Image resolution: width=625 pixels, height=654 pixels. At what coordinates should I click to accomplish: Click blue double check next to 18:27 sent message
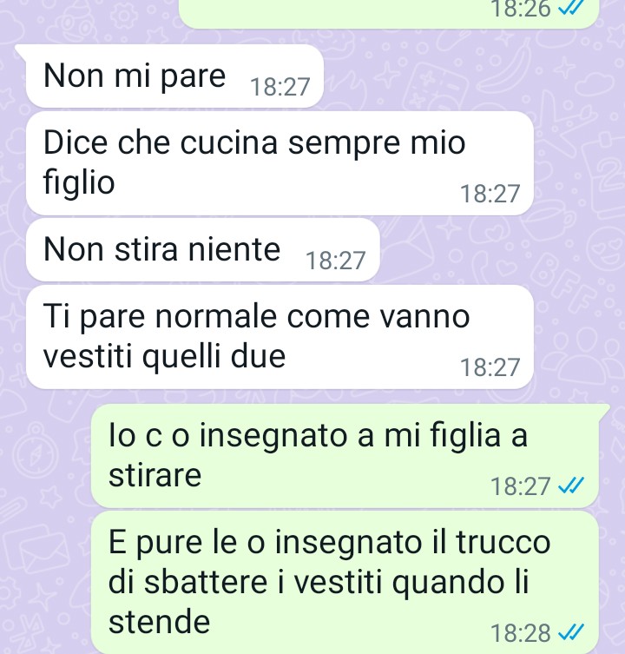coord(571,486)
